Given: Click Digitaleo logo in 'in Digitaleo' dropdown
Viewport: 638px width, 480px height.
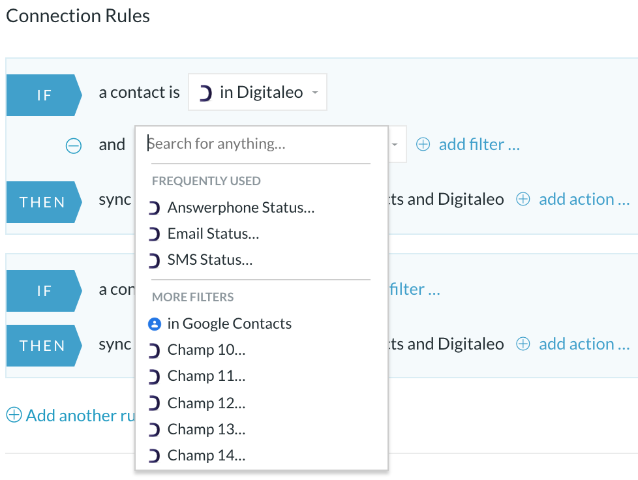Looking at the screenshot, I should pyautogui.click(x=205, y=93).
